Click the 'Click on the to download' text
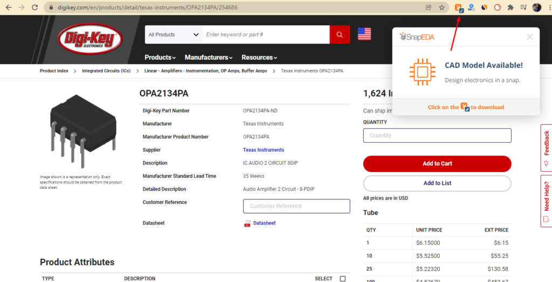Viewport: 552px width, 282px height. (x=466, y=107)
